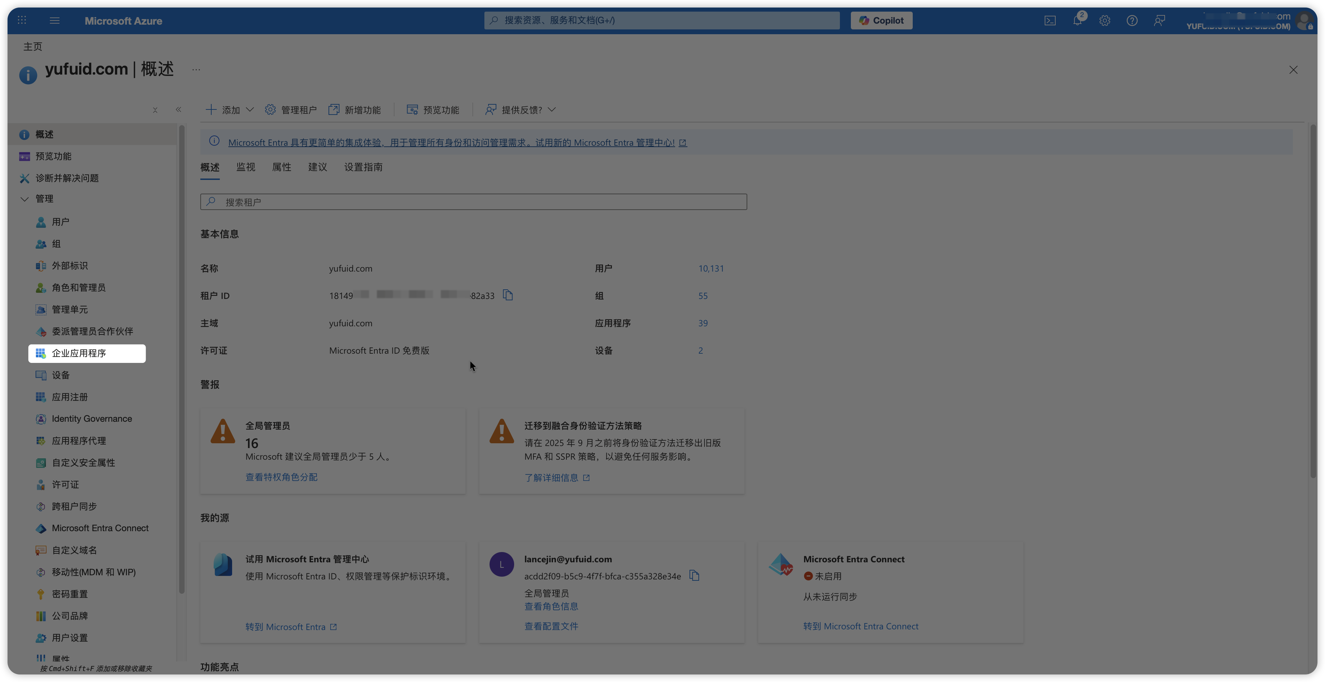Screen dimensions: 1325x682
Task: Open the notifications bell
Action: point(1077,21)
